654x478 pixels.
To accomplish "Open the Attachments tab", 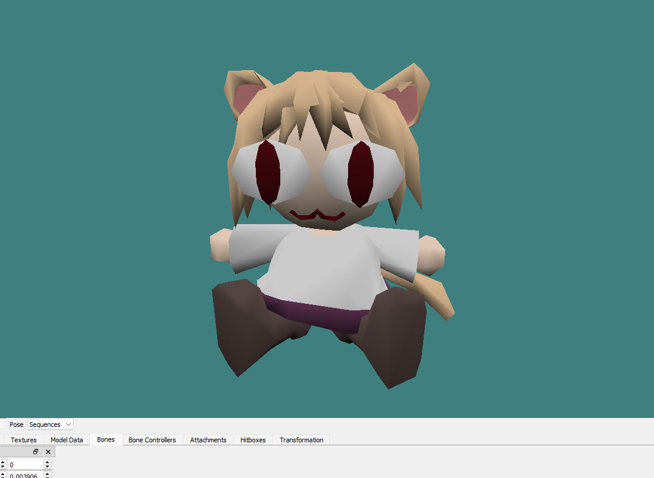I will (208, 440).
